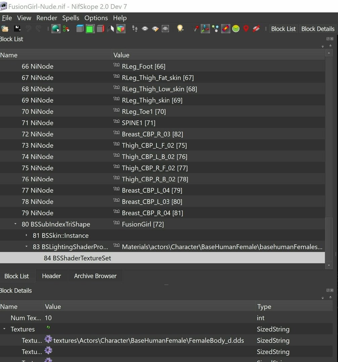Collapse the 80 BSSubIndexTriShape node
Image resolution: width=338 pixels, height=362 pixels.
pos(15,224)
